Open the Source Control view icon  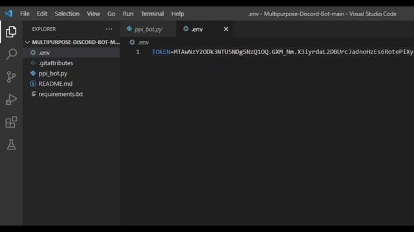pos(11,77)
